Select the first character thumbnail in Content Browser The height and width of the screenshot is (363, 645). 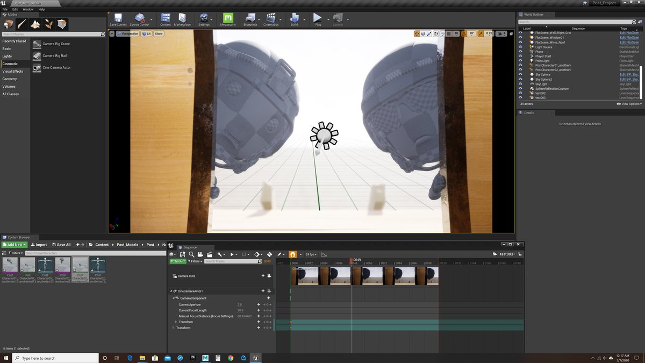click(10, 266)
